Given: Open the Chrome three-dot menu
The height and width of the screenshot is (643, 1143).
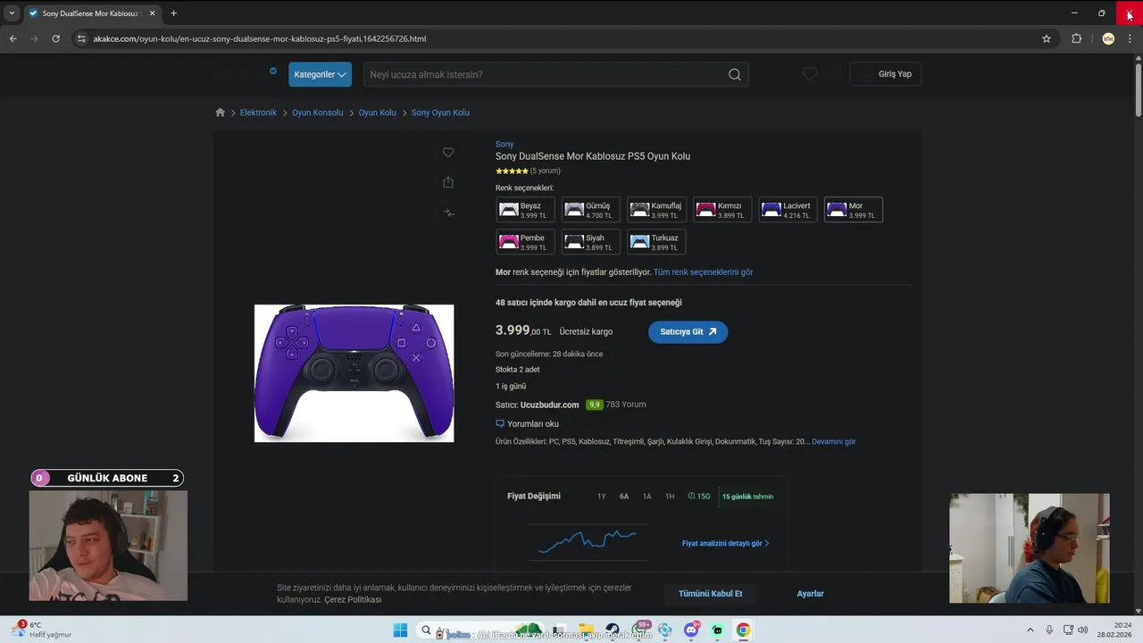Looking at the screenshot, I should pos(1130,38).
